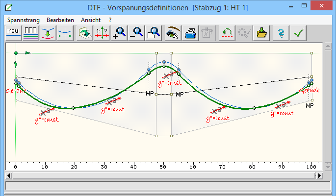Open the Ansicht menu
Screen dimensions: 336x196
pos(91,20)
